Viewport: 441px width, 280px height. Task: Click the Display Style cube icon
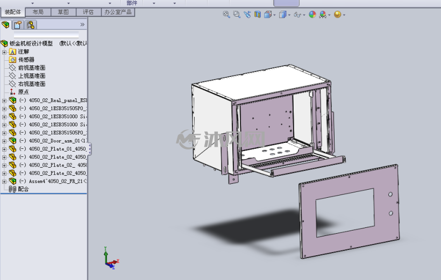coord(282,15)
